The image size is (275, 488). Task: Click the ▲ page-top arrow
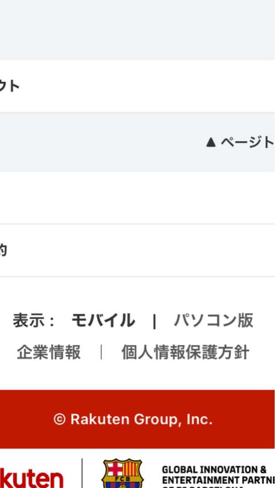tap(210, 142)
